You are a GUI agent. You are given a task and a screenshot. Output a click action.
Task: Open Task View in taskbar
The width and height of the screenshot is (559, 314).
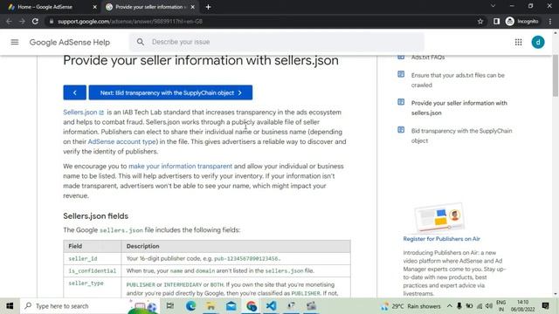(170, 306)
